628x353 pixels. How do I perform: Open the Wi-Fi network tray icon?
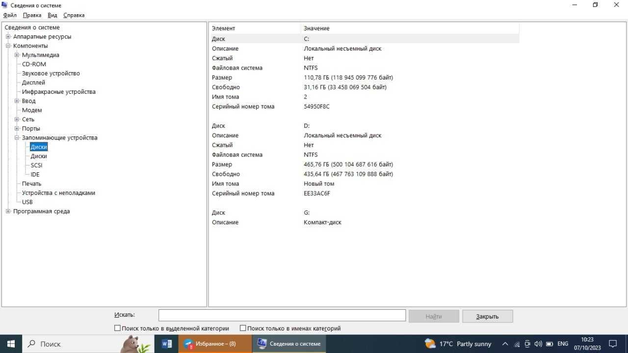[x=517, y=344]
